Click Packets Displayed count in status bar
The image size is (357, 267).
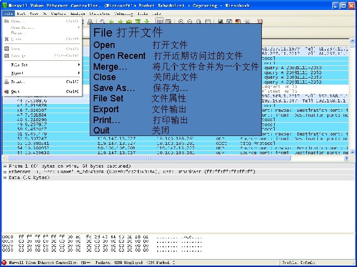coord(135,263)
